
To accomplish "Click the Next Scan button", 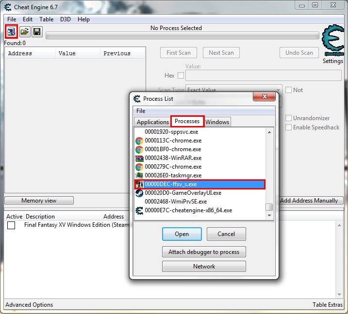I will coord(221,53).
